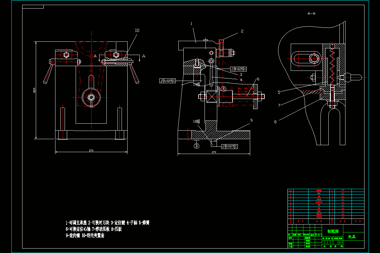
Task: Click callout number "6" in the side view
Action: [258, 79]
